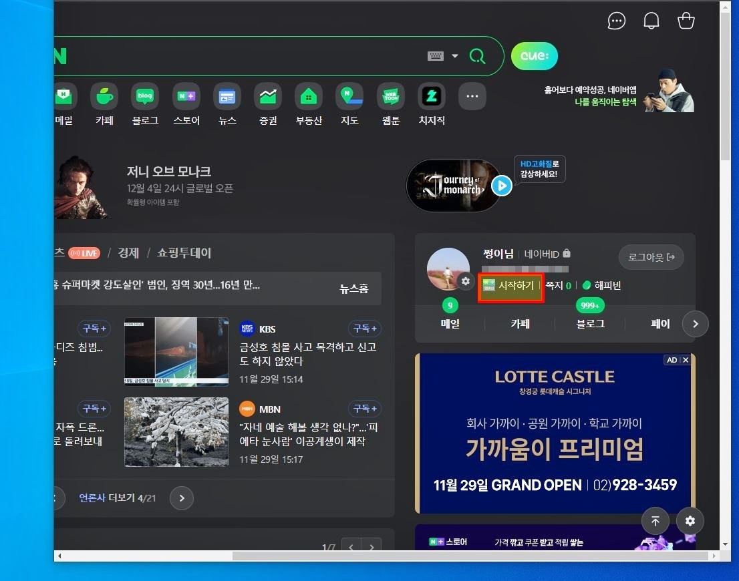Open the 네이버ID lock label
739x581 pixels.
[547, 254]
